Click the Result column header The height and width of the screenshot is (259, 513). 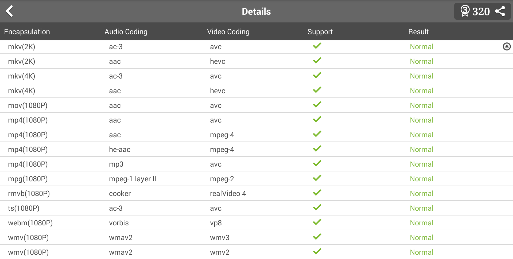(x=418, y=32)
